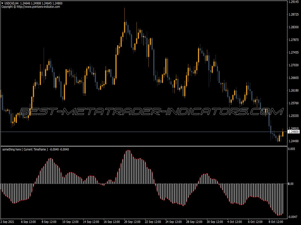
Task: Click the 1.27455 price scale value
Action: [294, 52]
